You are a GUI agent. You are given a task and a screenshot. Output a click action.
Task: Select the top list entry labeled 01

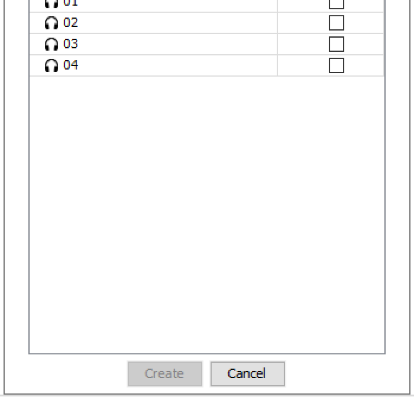coord(71,3)
